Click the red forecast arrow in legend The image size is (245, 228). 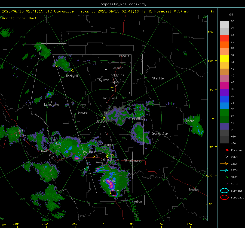tap(224, 150)
